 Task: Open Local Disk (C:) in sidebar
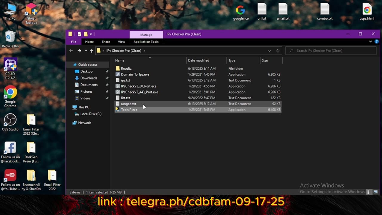click(91, 114)
